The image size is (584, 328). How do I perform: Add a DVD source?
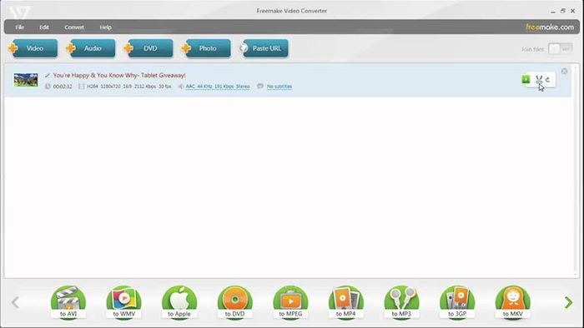click(149, 48)
